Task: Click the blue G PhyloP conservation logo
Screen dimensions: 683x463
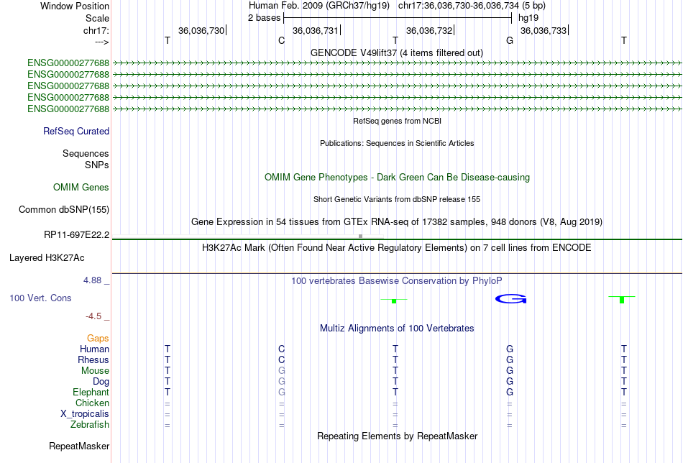Action: click(511, 299)
